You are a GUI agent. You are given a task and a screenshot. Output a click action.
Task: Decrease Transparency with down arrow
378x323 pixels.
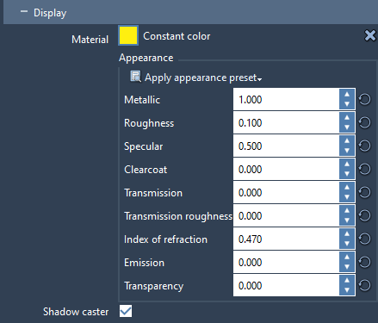pos(347,290)
